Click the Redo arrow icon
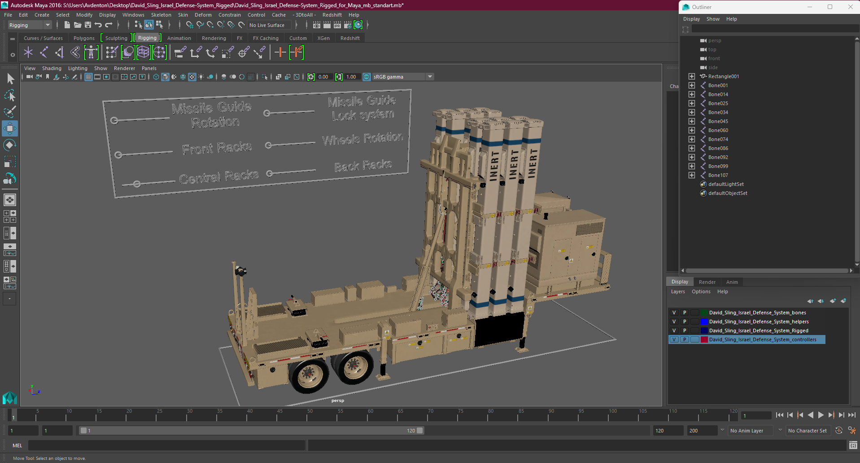This screenshot has height=463, width=860. (109, 25)
